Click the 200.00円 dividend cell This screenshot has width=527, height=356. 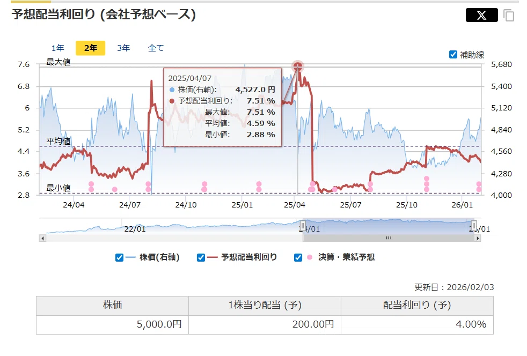pyautogui.click(x=265, y=325)
